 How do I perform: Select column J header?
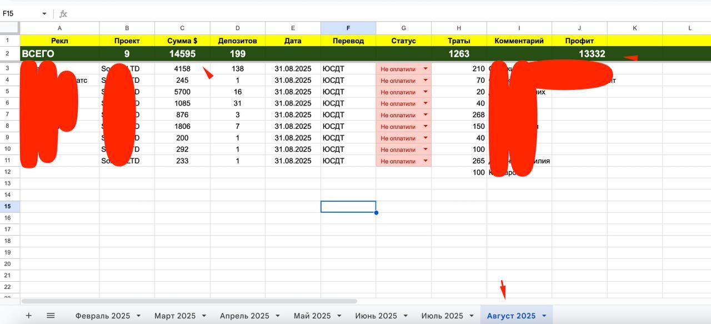click(579, 28)
